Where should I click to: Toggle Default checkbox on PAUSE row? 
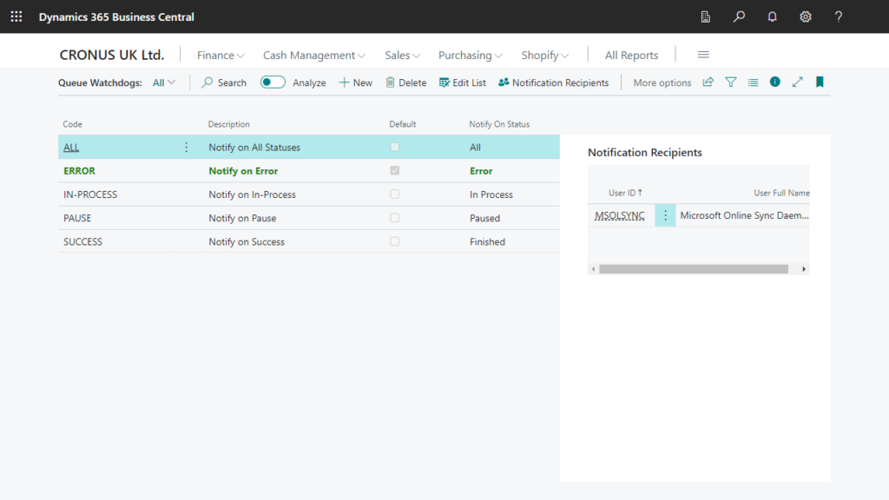(x=395, y=218)
